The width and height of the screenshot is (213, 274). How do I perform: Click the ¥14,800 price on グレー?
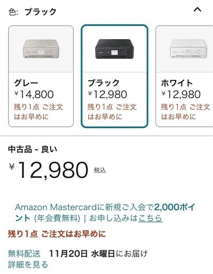pos(34,94)
